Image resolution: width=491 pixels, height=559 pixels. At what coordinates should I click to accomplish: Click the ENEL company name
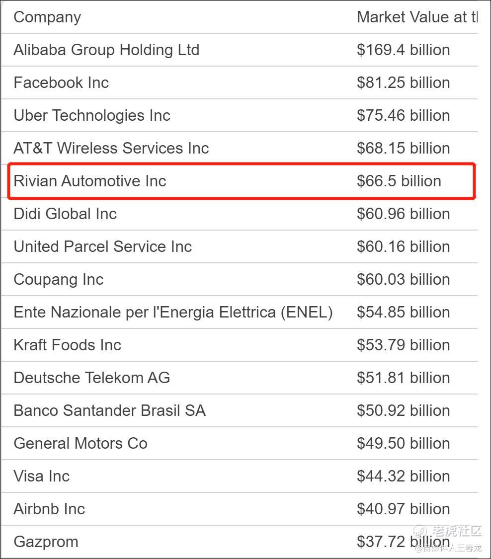(173, 313)
